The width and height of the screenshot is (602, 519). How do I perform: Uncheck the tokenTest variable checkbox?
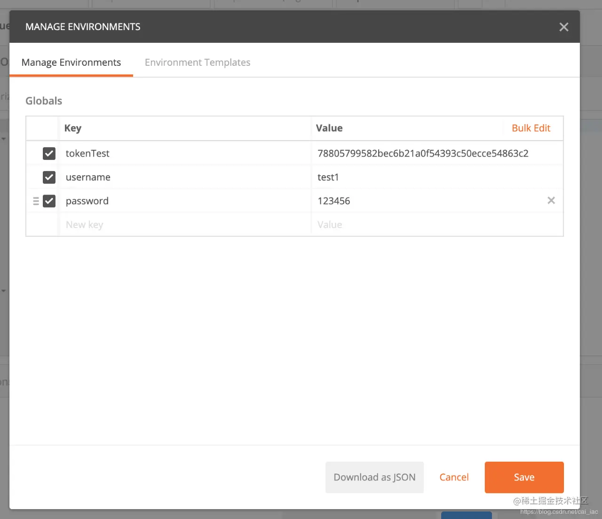49,153
